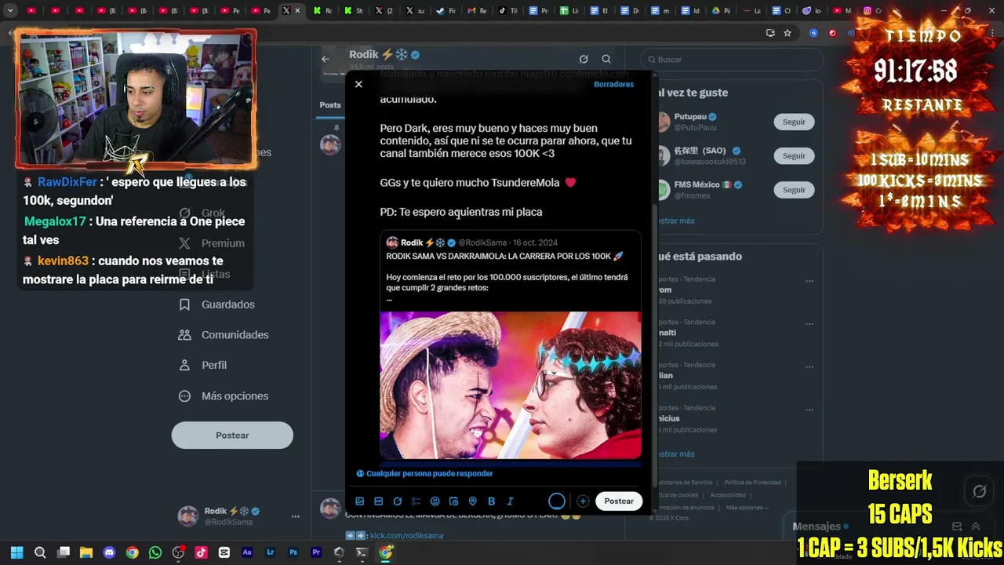
Task: Add a poll to the post
Action: (416, 501)
